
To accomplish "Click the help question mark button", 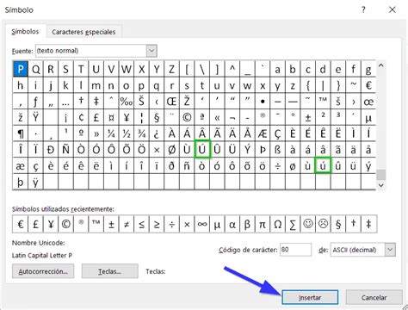I will pos(363,9).
